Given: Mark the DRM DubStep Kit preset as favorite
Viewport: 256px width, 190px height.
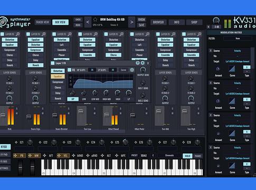Looking at the screenshot, I should coord(95,20).
